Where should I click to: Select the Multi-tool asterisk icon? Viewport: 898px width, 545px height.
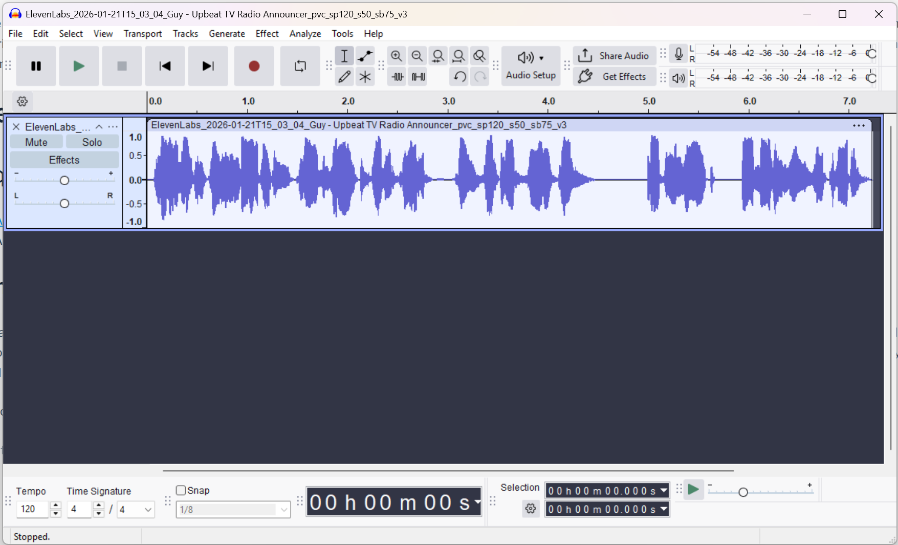[365, 77]
